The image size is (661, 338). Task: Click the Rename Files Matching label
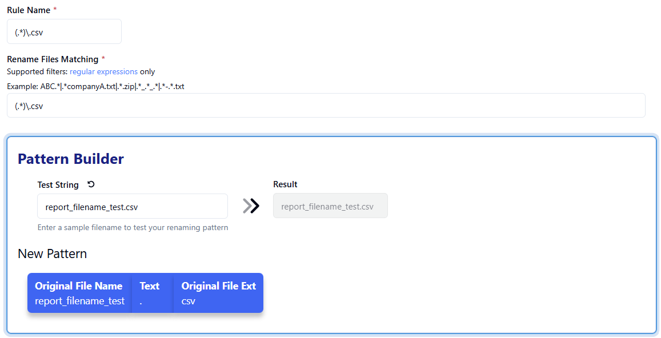(x=53, y=59)
